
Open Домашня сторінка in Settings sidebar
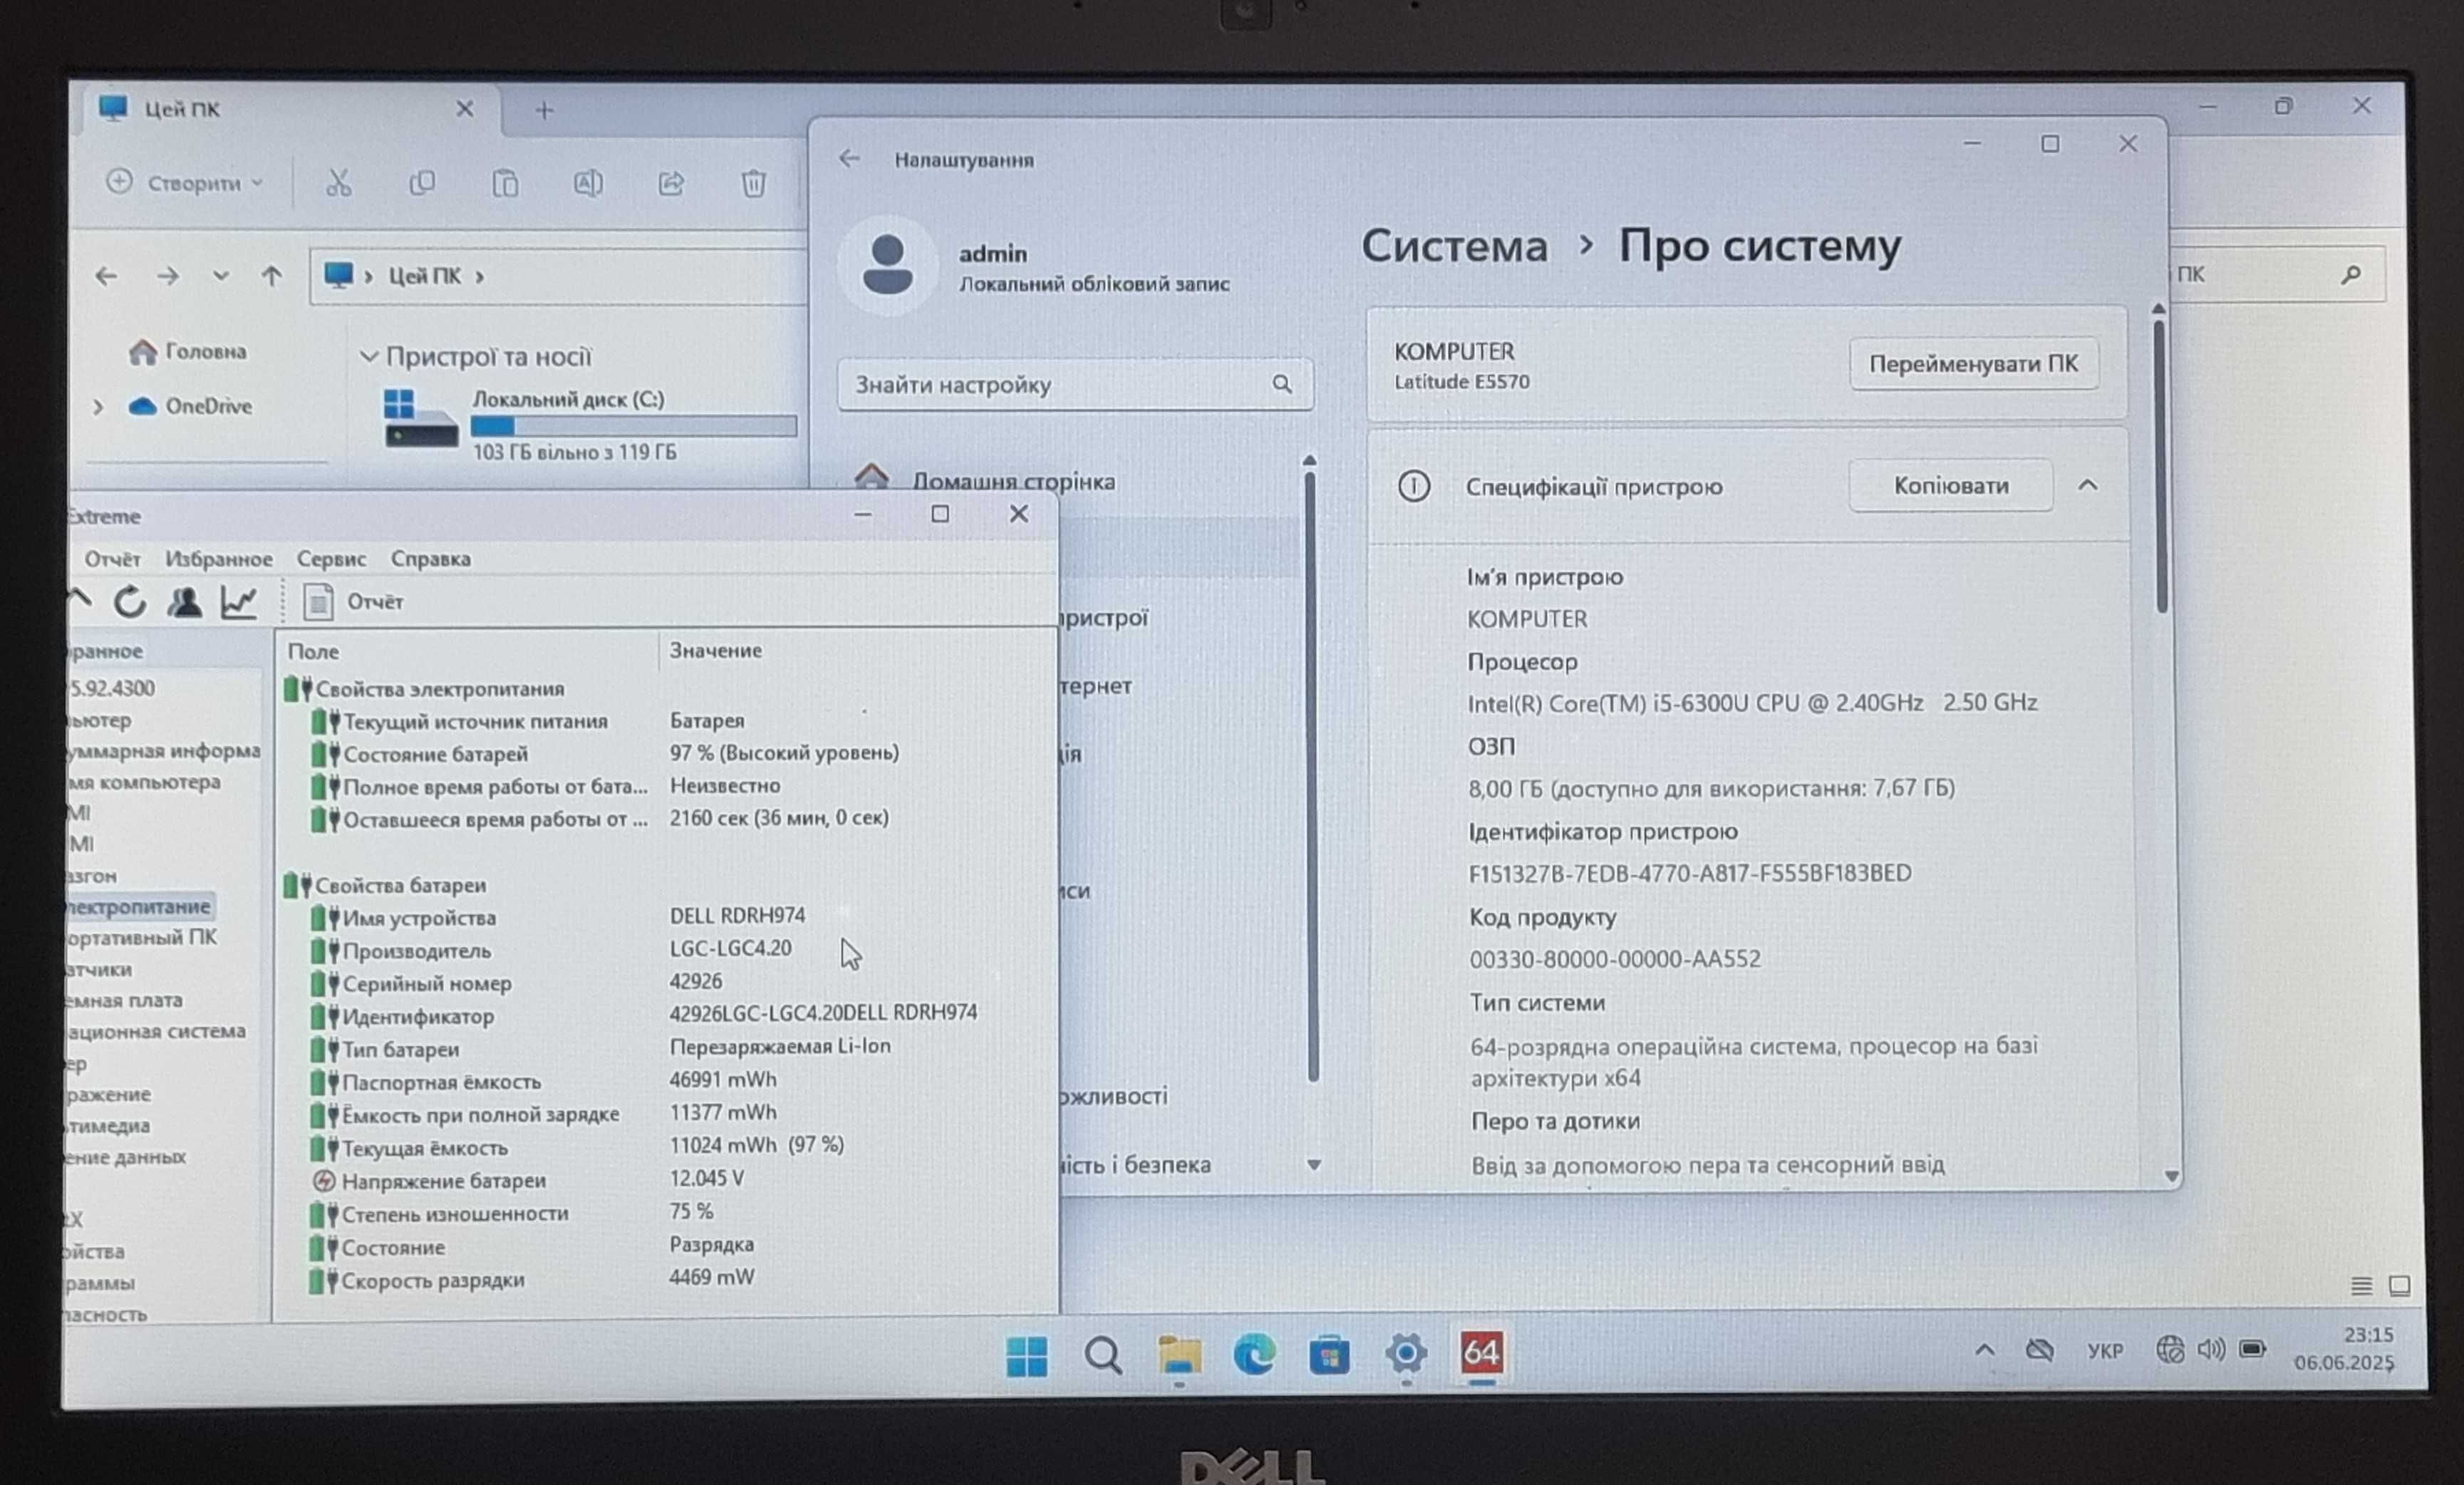(x=1013, y=481)
